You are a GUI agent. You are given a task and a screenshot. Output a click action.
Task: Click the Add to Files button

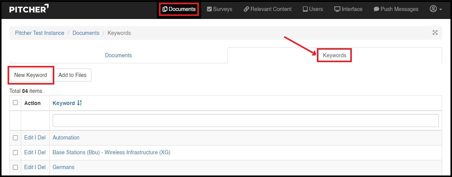[72, 75]
